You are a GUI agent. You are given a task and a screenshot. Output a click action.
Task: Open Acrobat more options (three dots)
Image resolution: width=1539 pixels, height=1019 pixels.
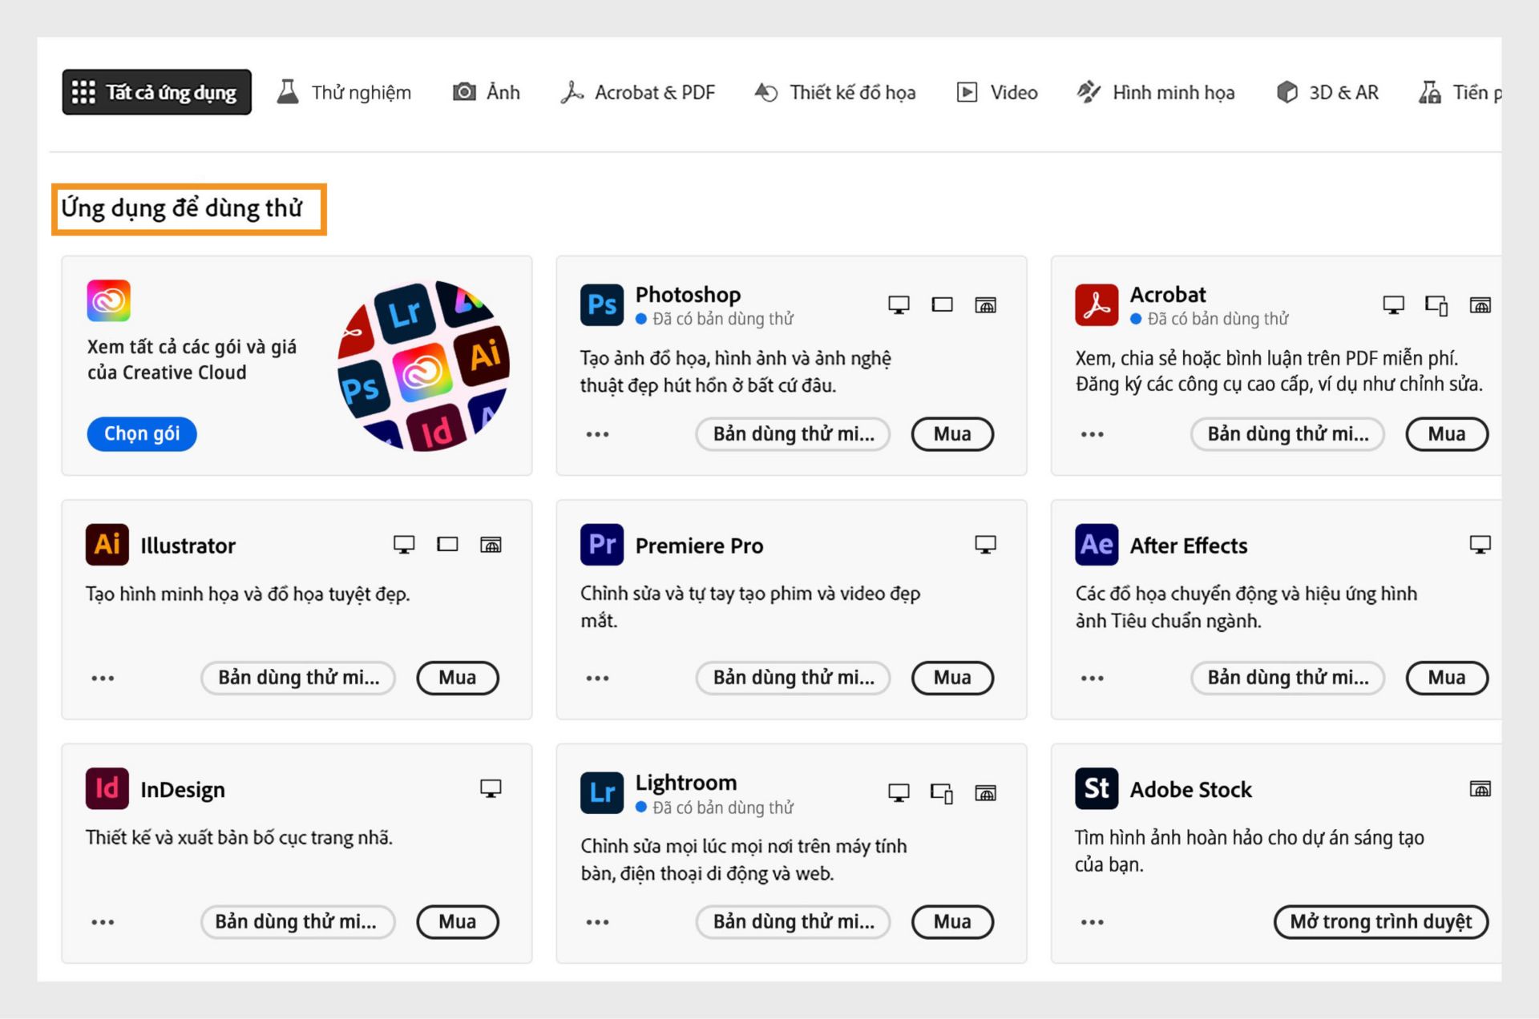(1092, 434)
